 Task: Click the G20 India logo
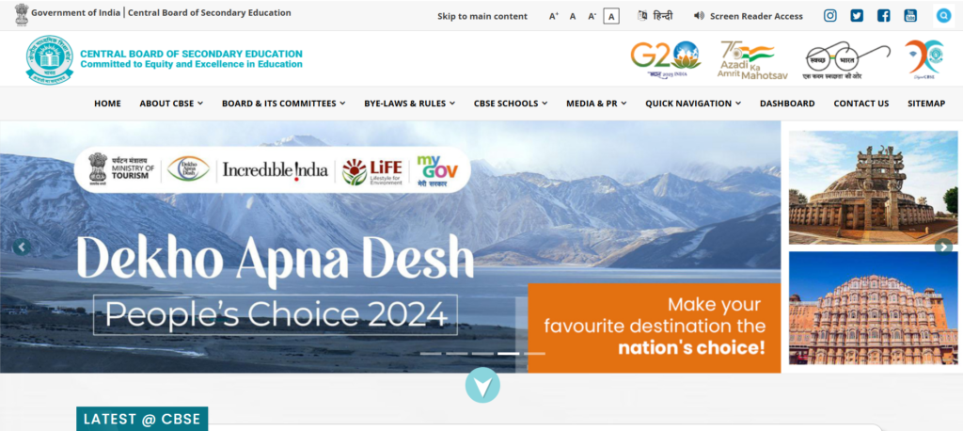[665, 59]
